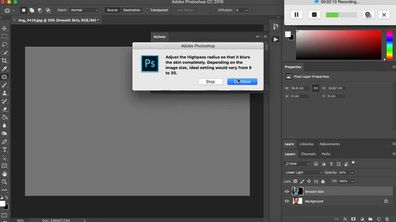Open the Layers panel menu
This screenshot has width=396, height=222.
(394, 154)
